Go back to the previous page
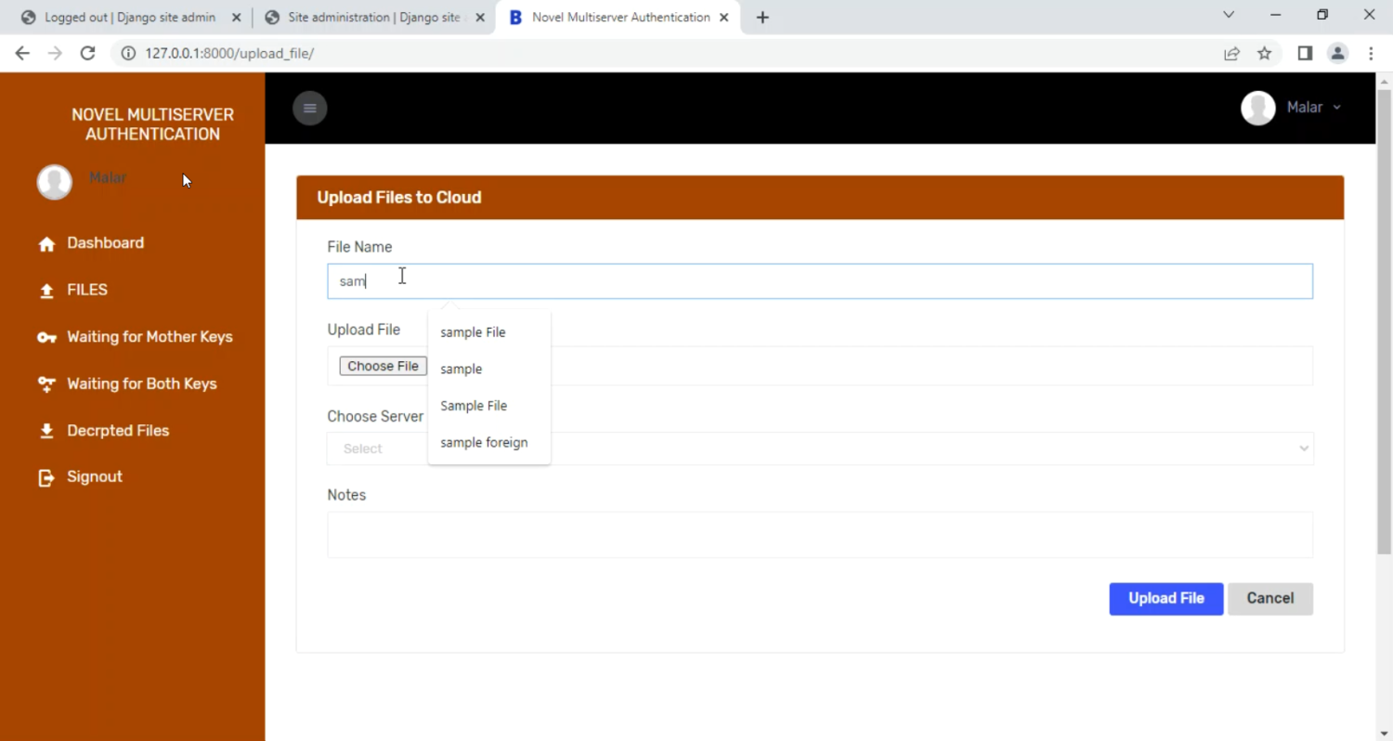Viewport: 1393px width, 741px height. coord(22,53)
